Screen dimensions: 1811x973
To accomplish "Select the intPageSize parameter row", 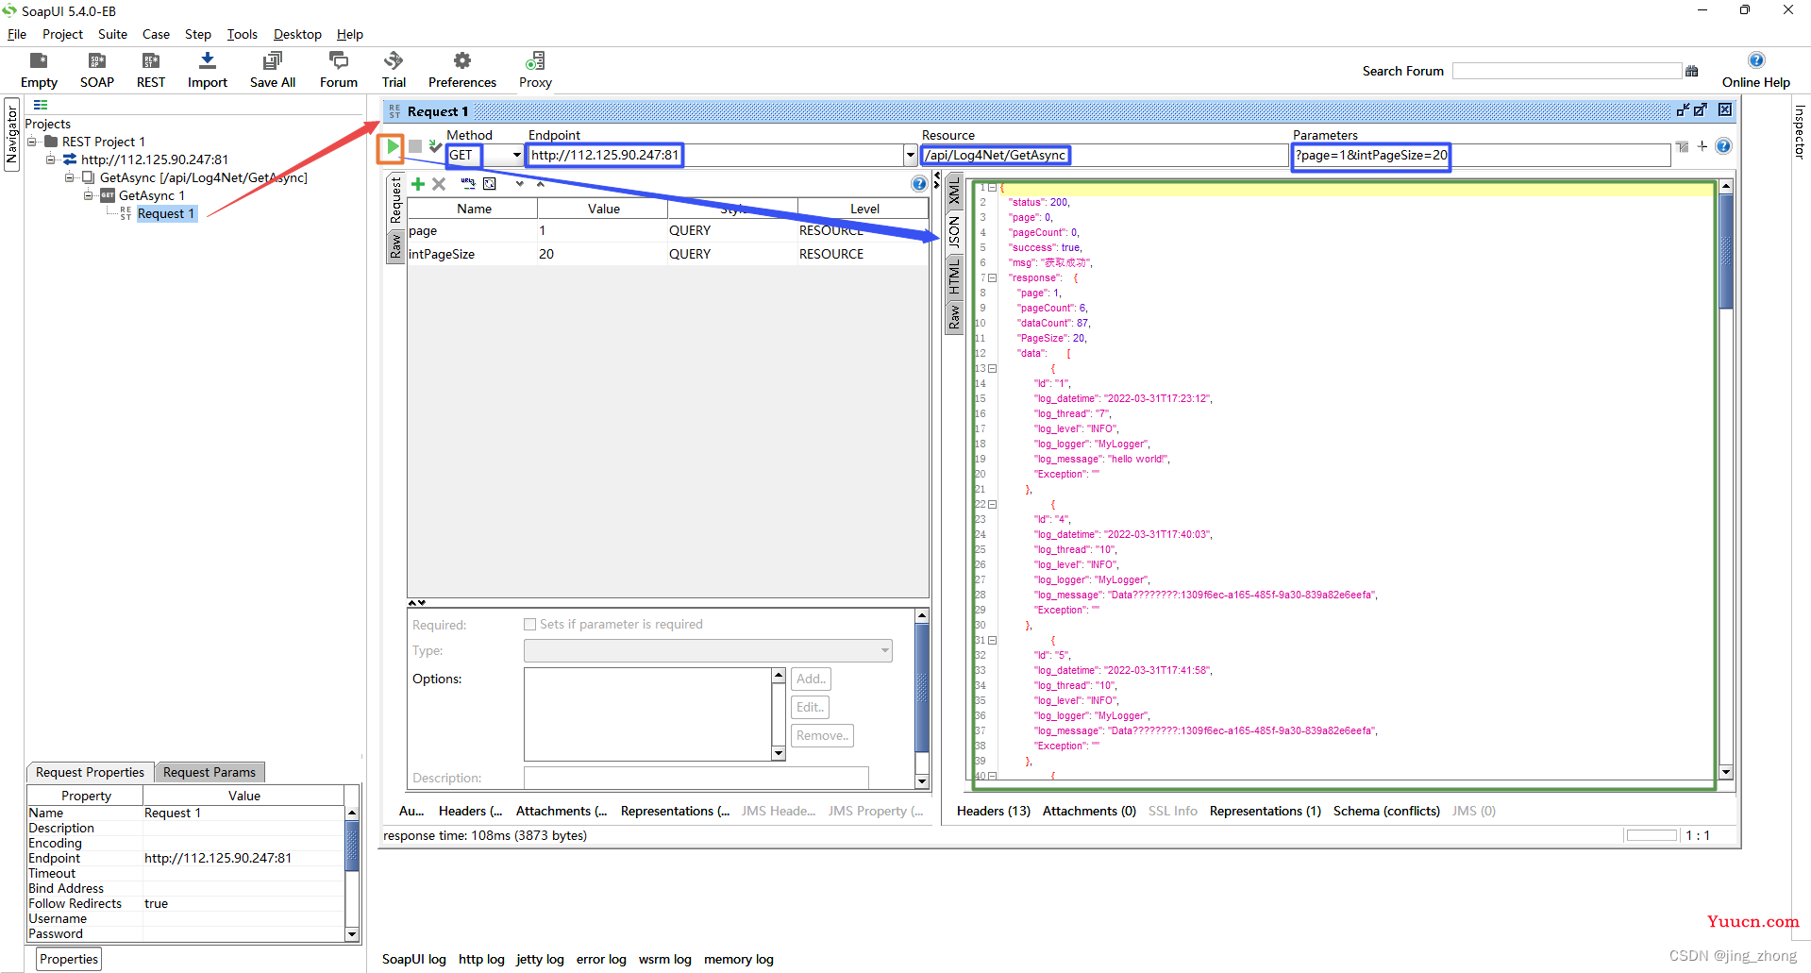I will point(667,254).
